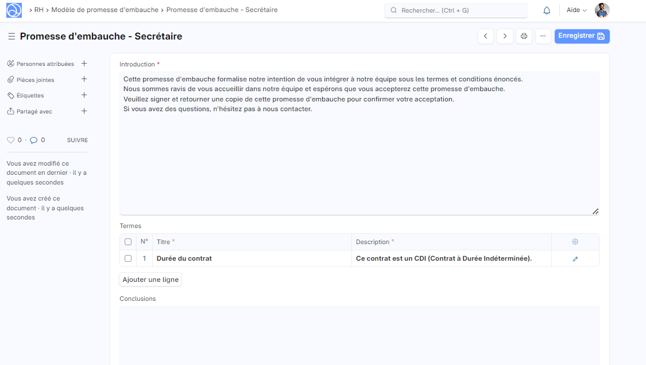Open the notifications bell
This screenshot has height=365, width=646.
(547, 10)
